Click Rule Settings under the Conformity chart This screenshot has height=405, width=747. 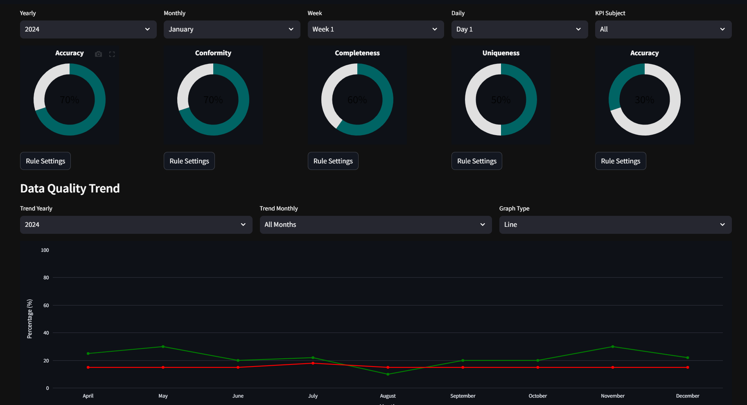point(189,161)
